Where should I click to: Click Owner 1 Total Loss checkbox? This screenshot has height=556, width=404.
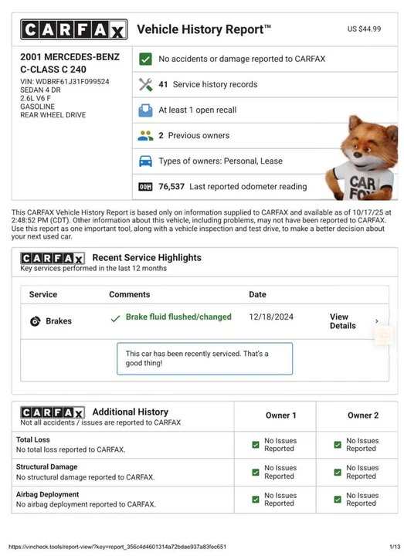tap(256, 445)
